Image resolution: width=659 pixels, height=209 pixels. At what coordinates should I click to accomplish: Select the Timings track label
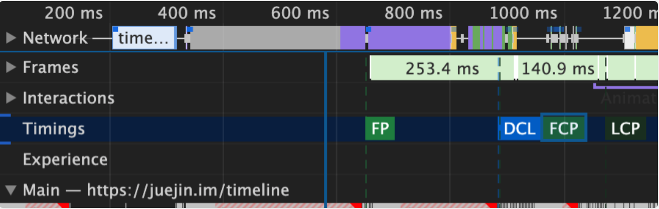point(54,129)
